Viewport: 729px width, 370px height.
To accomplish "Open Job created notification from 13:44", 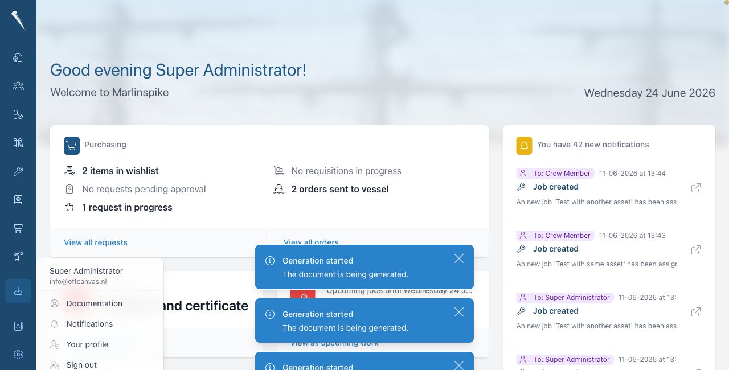I will coord(556,187).
